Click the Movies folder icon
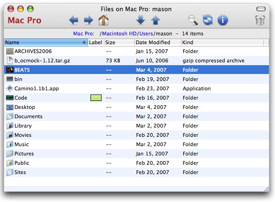 pos(10,135)
